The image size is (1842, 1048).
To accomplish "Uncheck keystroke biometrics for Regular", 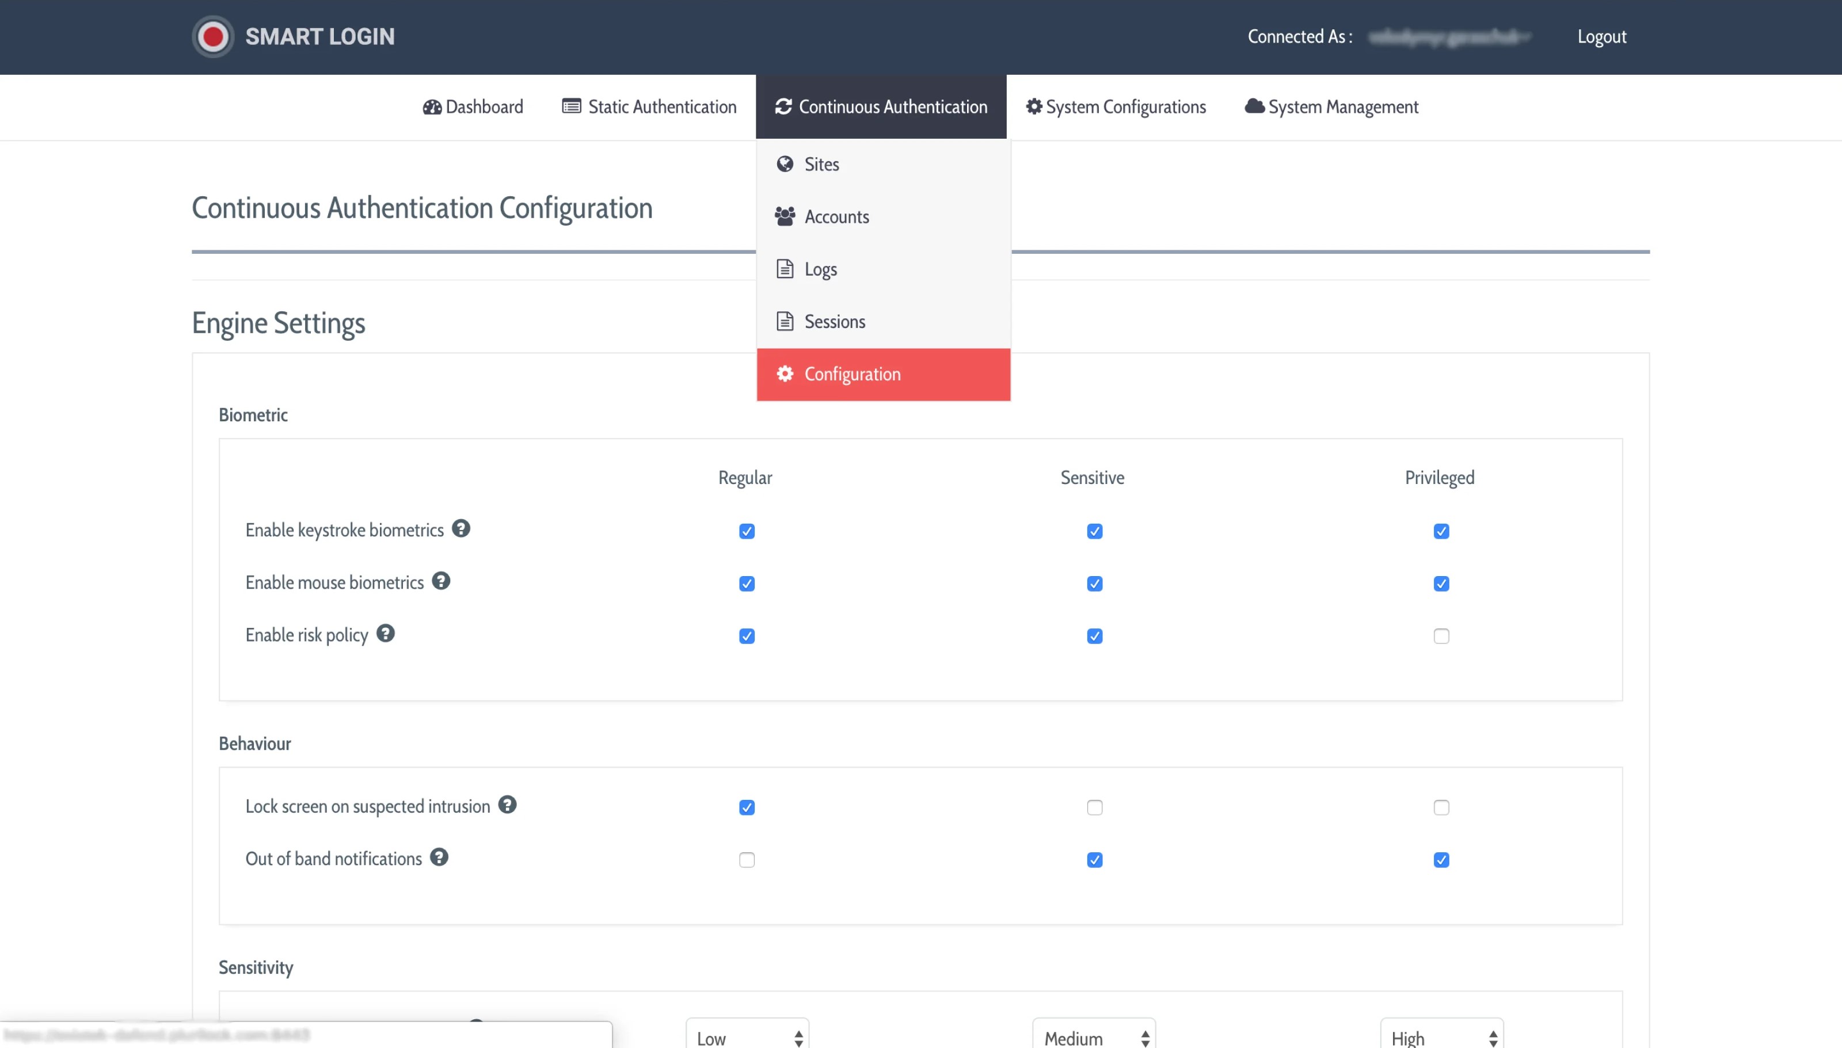I will pos(747,531).
